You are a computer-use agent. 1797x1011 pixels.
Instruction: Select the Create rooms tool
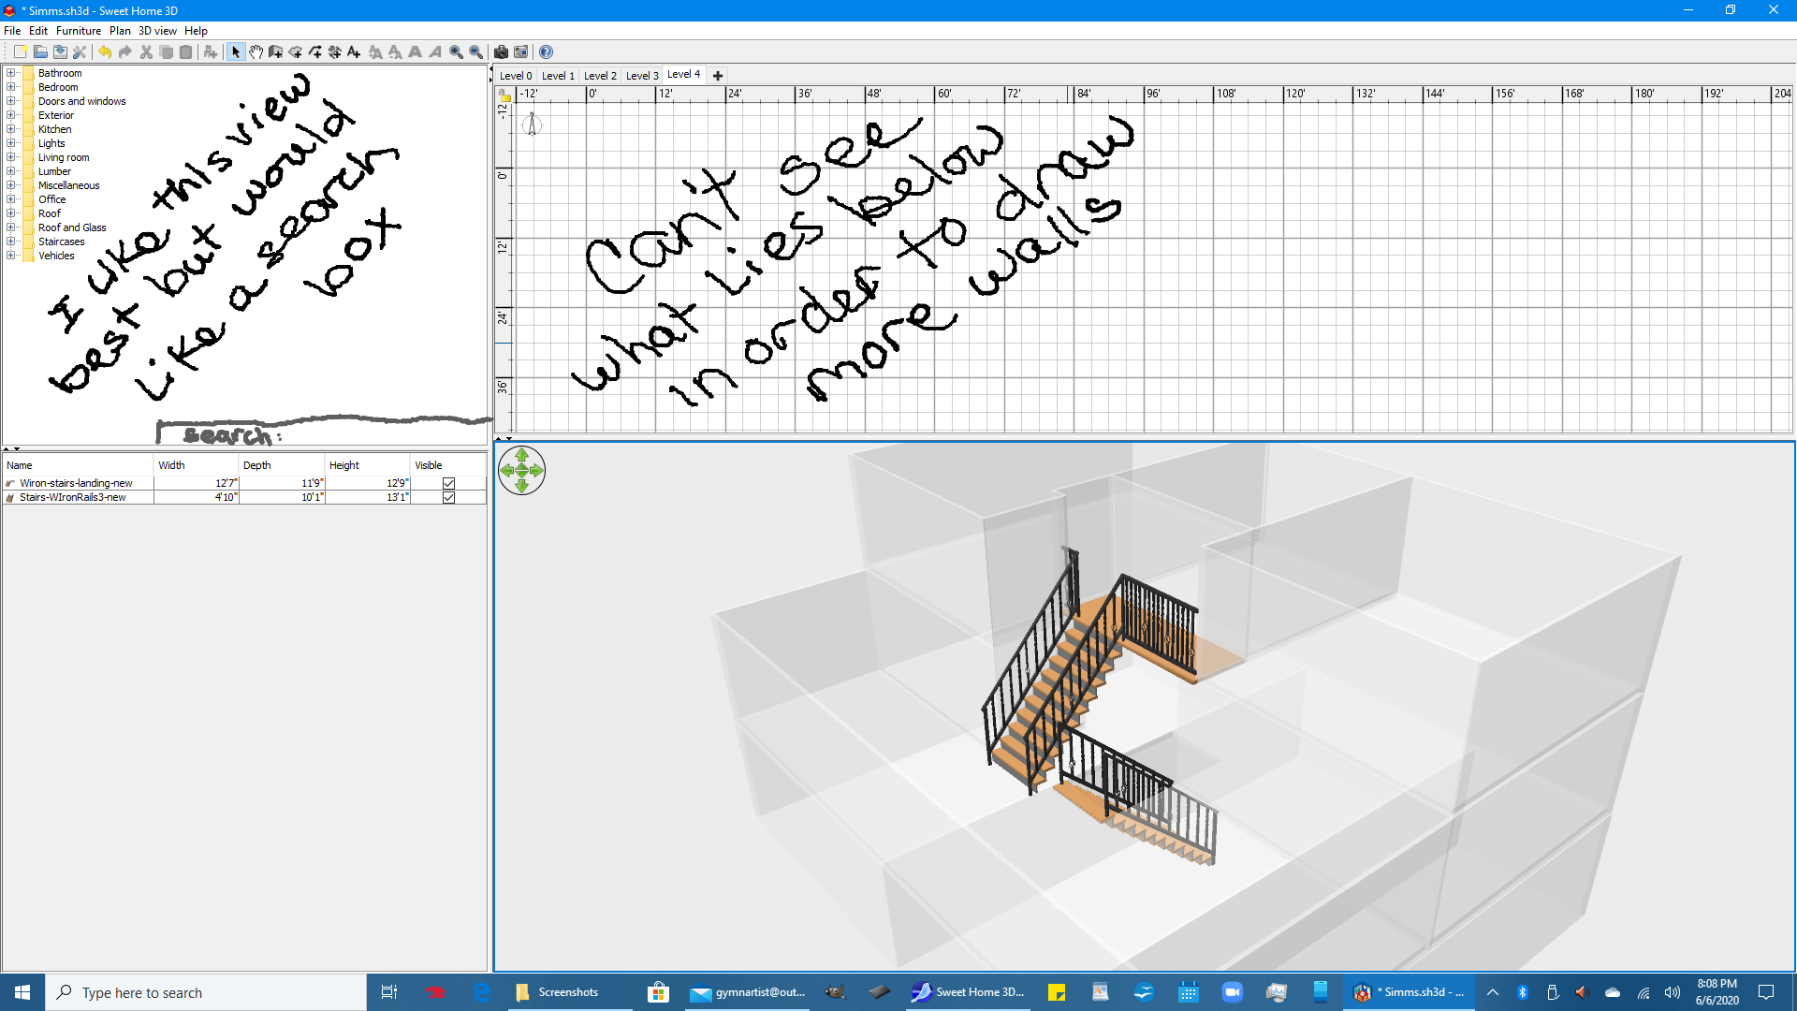coord(295,52)
